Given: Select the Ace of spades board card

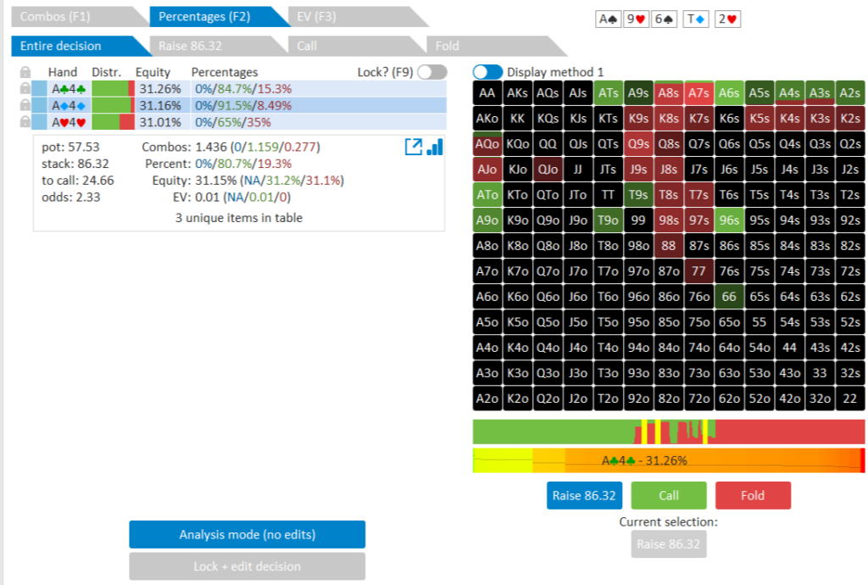Looking at the screenshot, I should point(609,19).
